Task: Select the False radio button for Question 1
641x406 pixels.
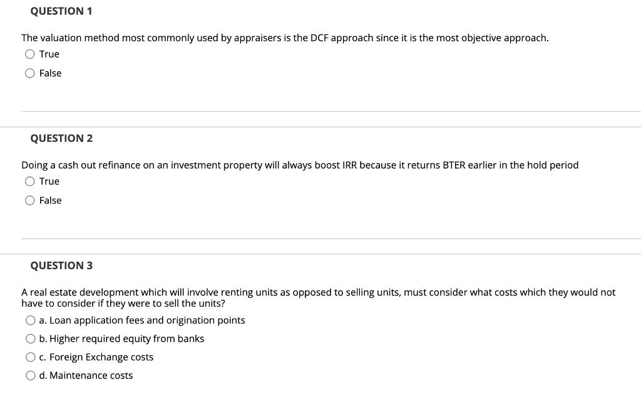Action: click(30, 74)
